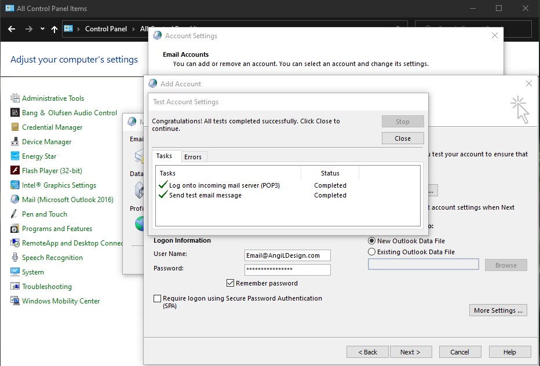Open Windows Mobility Center icon
This screenshot has height=366, width=540.
coord(15,301)
